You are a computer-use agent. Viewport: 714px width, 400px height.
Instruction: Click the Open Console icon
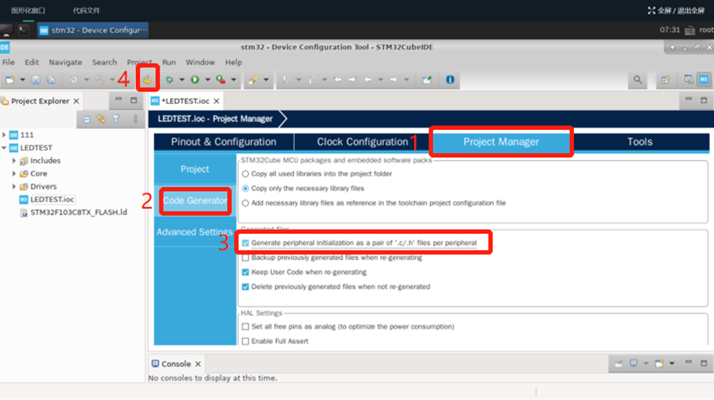coord(659,364)
